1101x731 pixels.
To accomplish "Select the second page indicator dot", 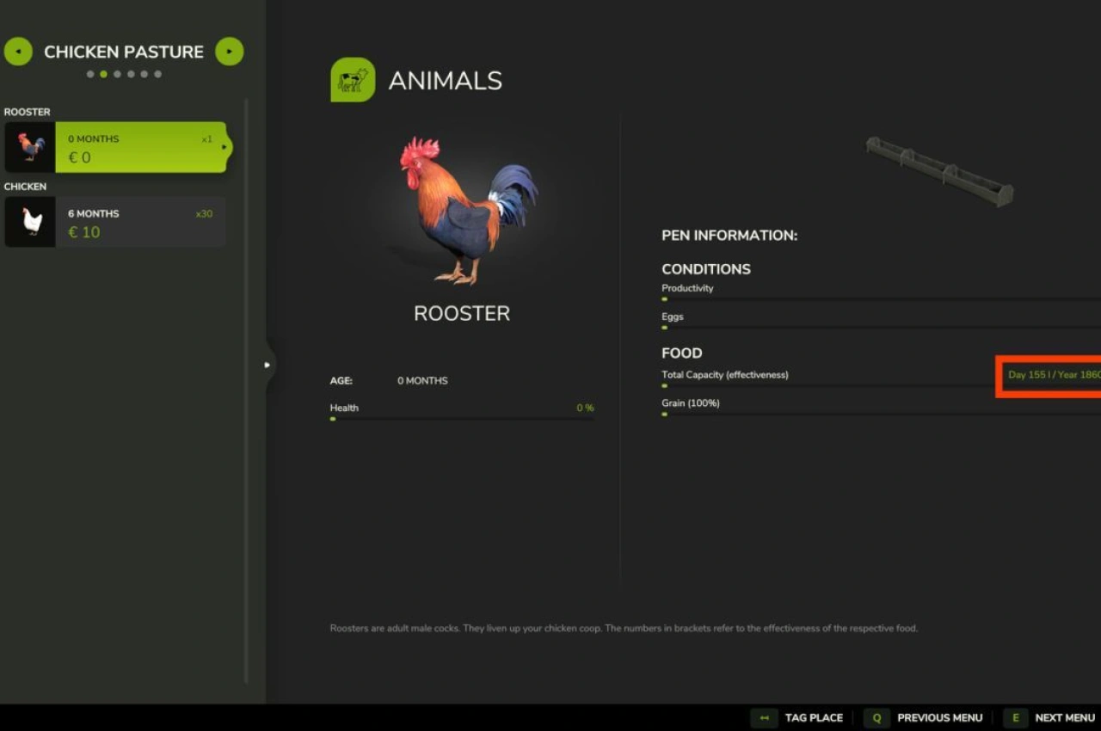I will [x=104, y=74].
